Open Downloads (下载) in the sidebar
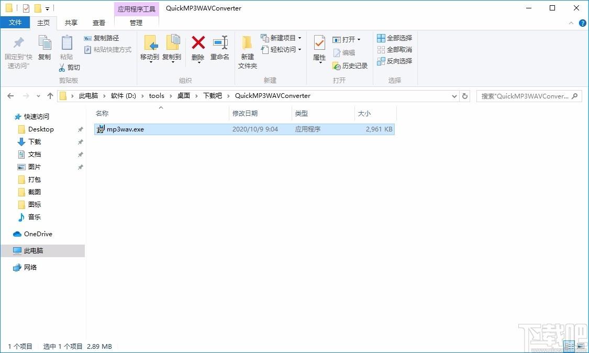Image resolution: width=589 pixels, height=353 pixels. tap(35, 142)
